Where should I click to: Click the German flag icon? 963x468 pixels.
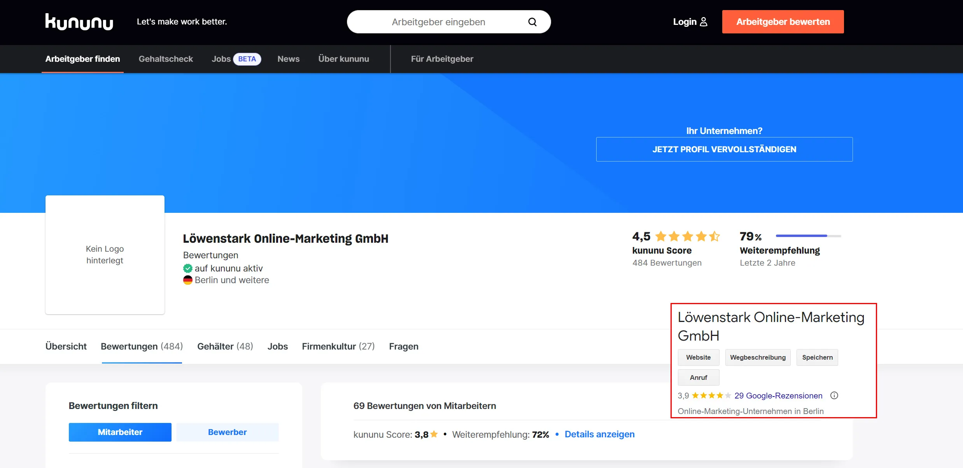point(188,280)
